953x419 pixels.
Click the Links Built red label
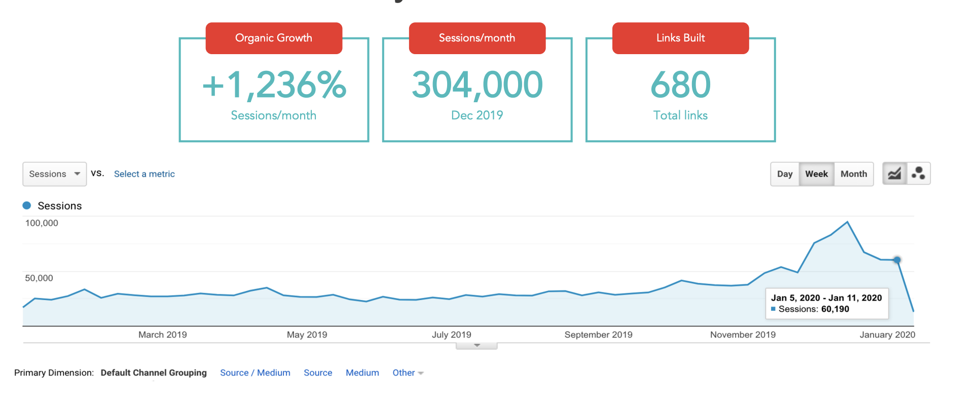tap(680, 38)
